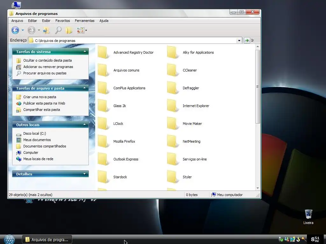326x244 pixels.
Task: Click the Views mode icon
Action: click(x=81, y=30)
